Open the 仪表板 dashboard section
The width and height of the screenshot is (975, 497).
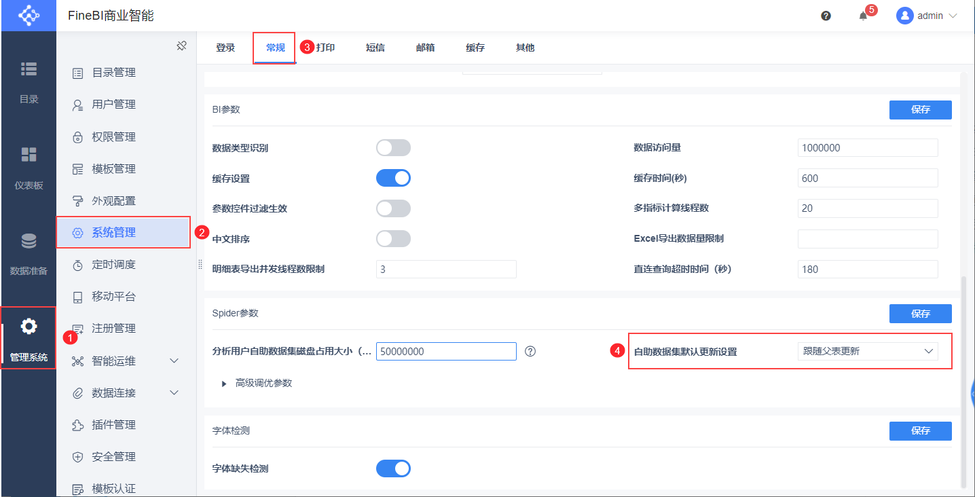tap(29, 168)
